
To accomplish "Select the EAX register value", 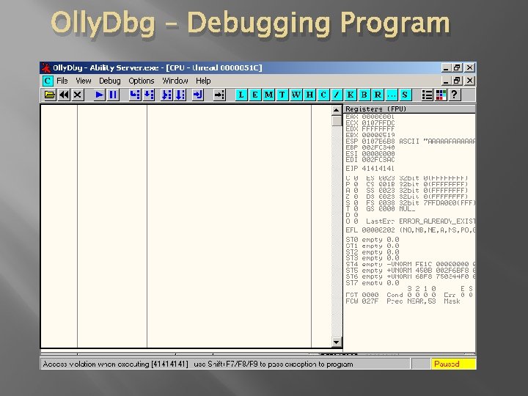I will click(378, 117).
